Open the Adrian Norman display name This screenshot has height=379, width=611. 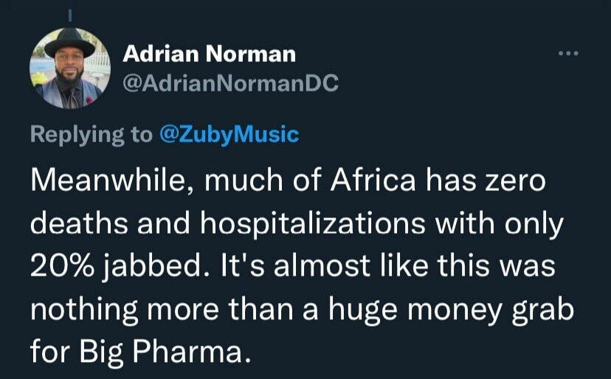click(x=209, y=53)
